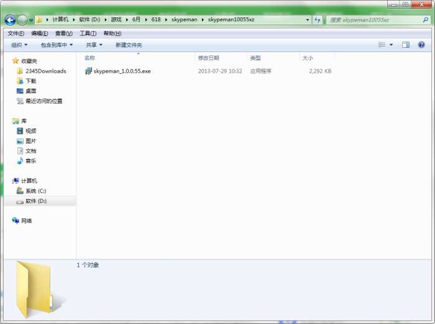Click 计算机 in the address breadcrumb
This screenshot has width=435, height=324.
click(x=60, y=19)
